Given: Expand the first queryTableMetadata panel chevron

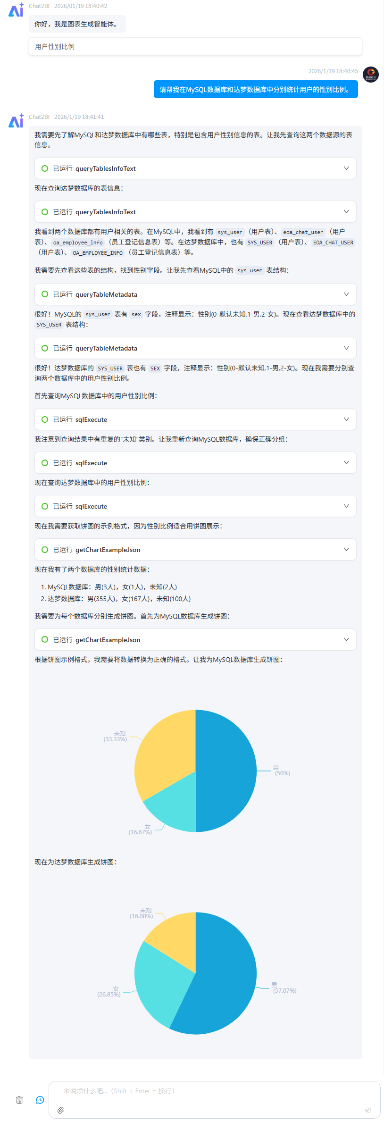Looking at the screenshot, I should coord(346,294).
